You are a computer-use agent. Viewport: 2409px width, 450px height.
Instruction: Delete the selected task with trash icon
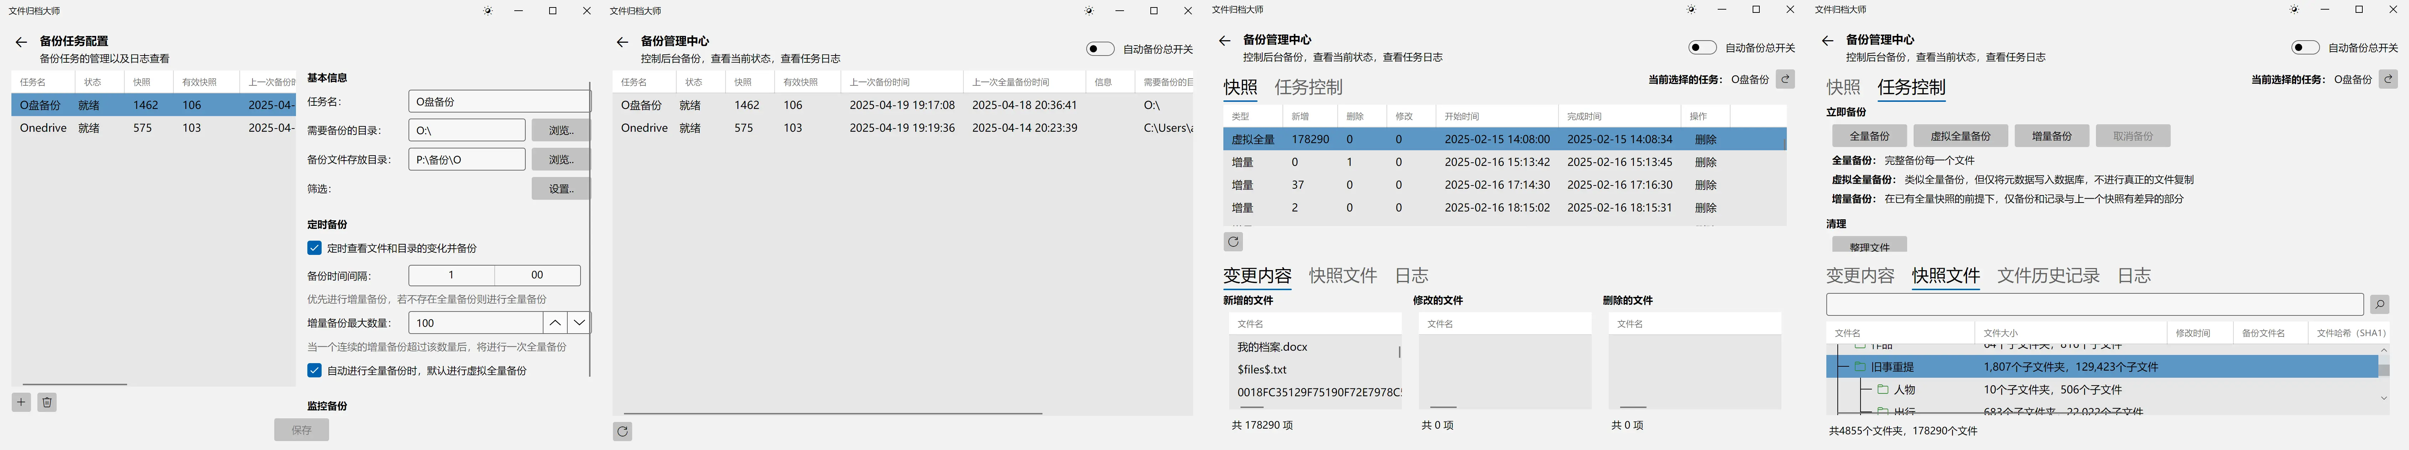pyautogui.click(x=47, y=402)
